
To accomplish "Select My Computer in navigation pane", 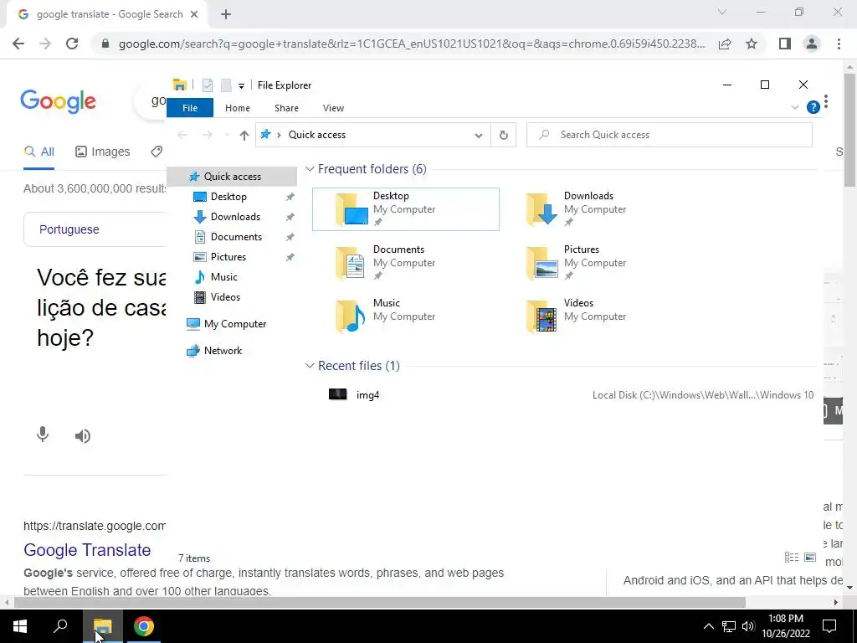I will [235, 324].
